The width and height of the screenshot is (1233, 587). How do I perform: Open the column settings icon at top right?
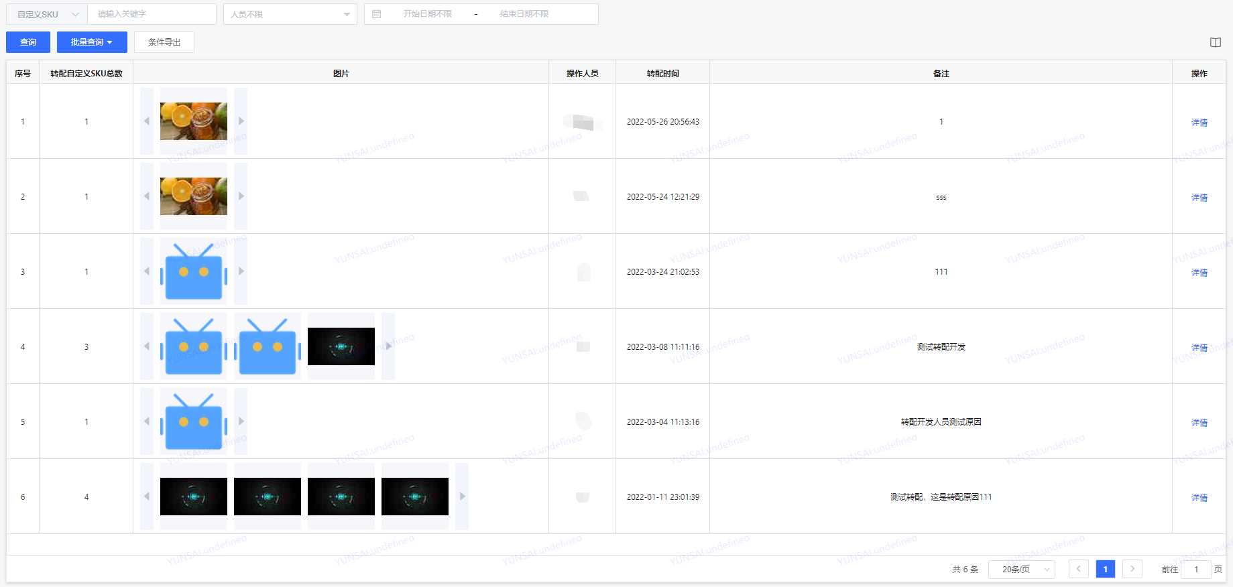pyautogui.click(x=1216, y=42)
